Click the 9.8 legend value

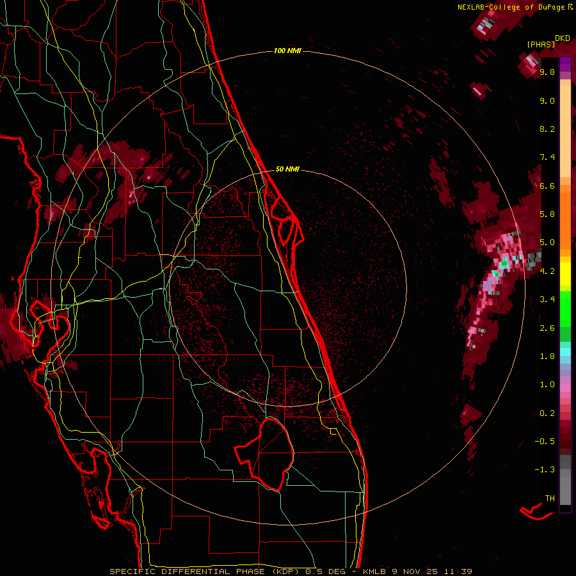(547, 72)
